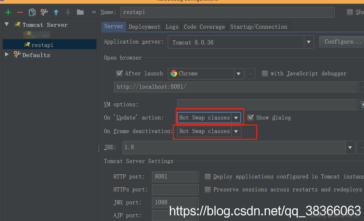Image resolution: width=364 pixels, height=221 pixels.
Task: Expand the Defaults tree node
Action: [7, 54]
